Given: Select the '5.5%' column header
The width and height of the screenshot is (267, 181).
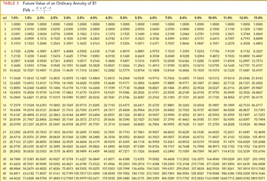Looking at the screenshot, I should 138,18.
